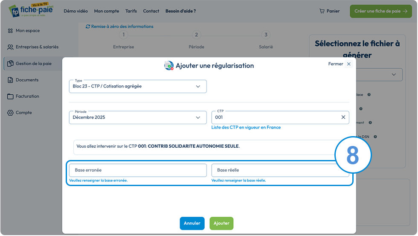Click the blue Annuler button
The image size is (418, 236).
(192, 223)
